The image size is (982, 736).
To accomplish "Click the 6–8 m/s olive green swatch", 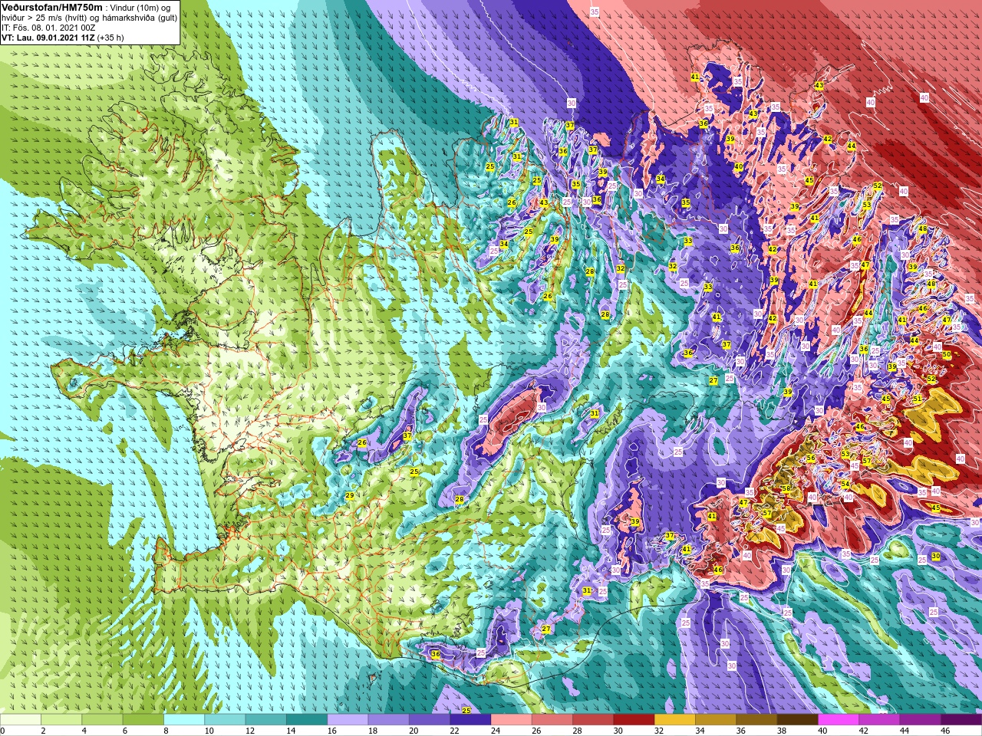I will point(143,719).
